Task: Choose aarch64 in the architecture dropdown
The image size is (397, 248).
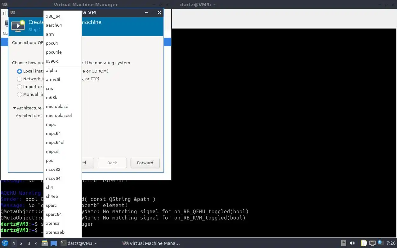Action: [x=63, y=25]
